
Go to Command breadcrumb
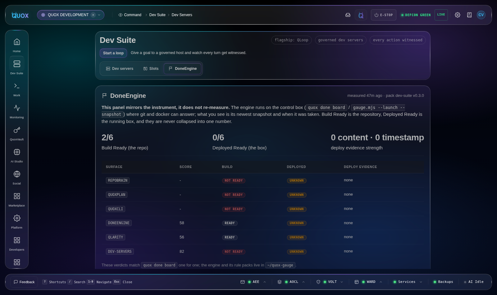click(130, 15)
